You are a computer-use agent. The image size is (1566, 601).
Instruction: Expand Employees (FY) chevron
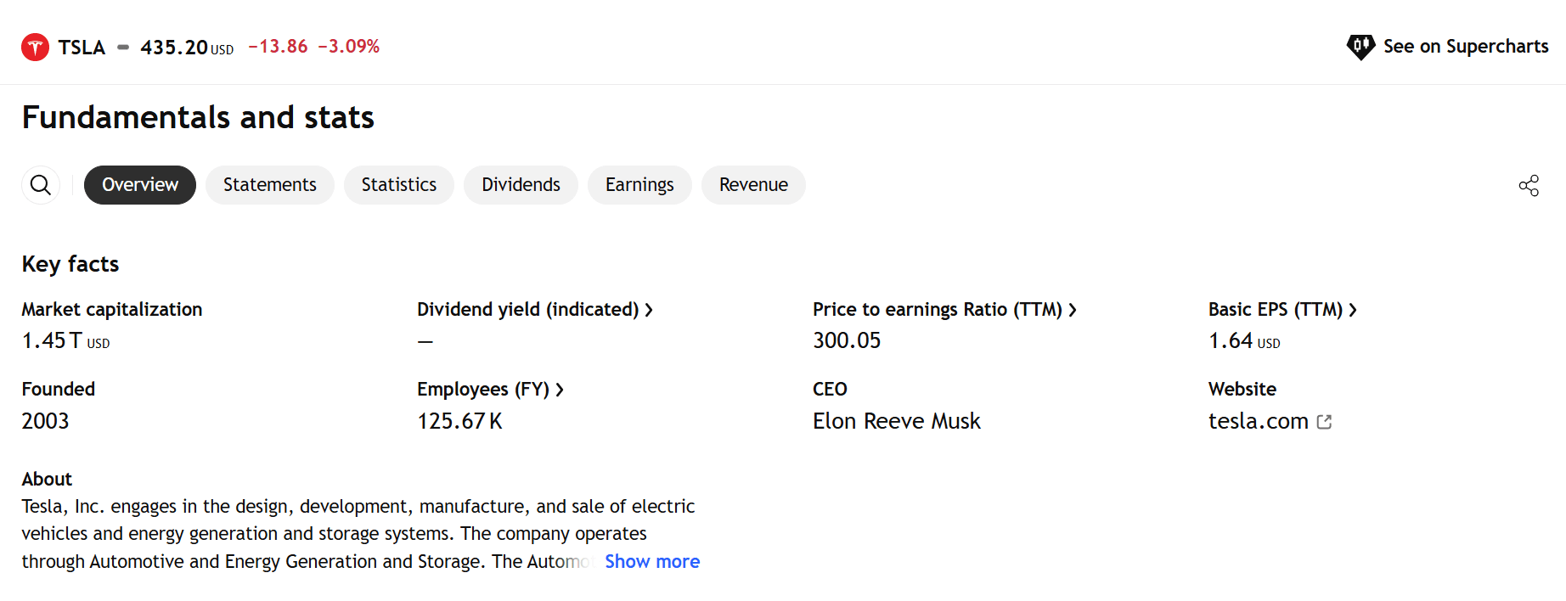560,390
